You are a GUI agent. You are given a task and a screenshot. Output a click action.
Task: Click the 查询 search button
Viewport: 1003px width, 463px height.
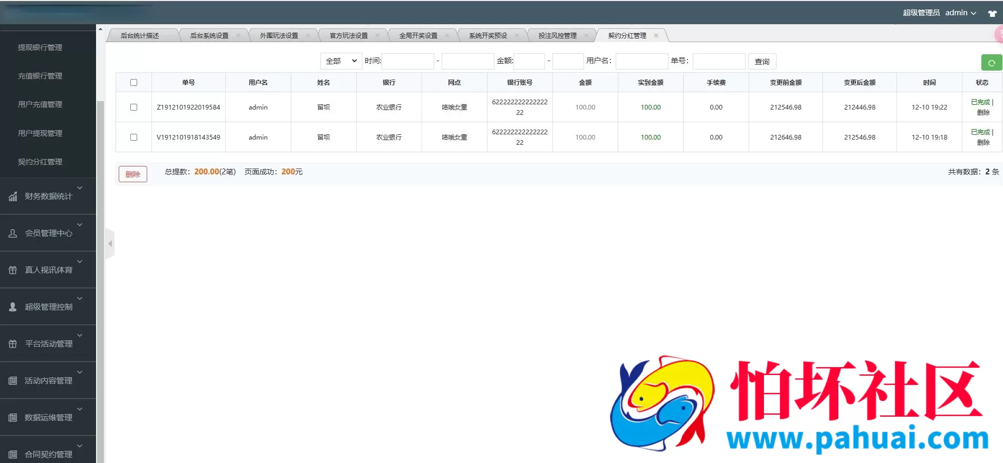762,62
